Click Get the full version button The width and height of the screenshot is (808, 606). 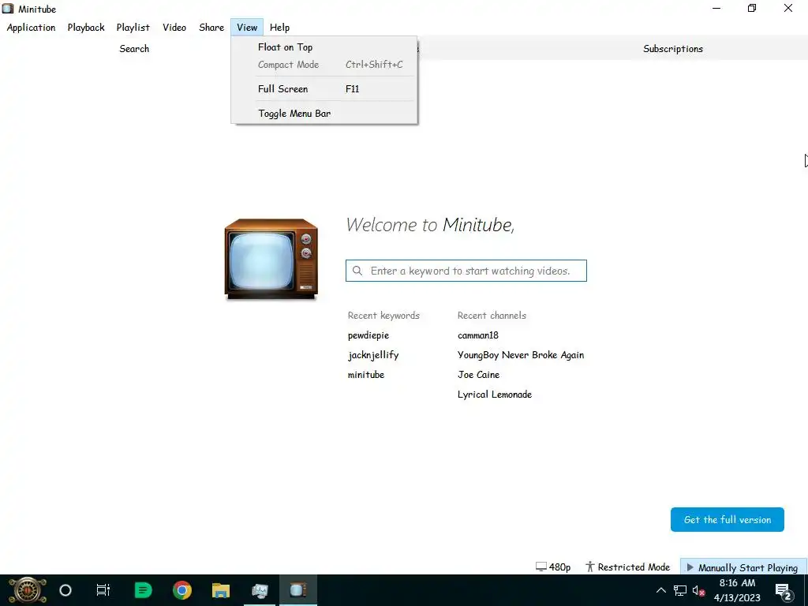(x=727, y=519)
